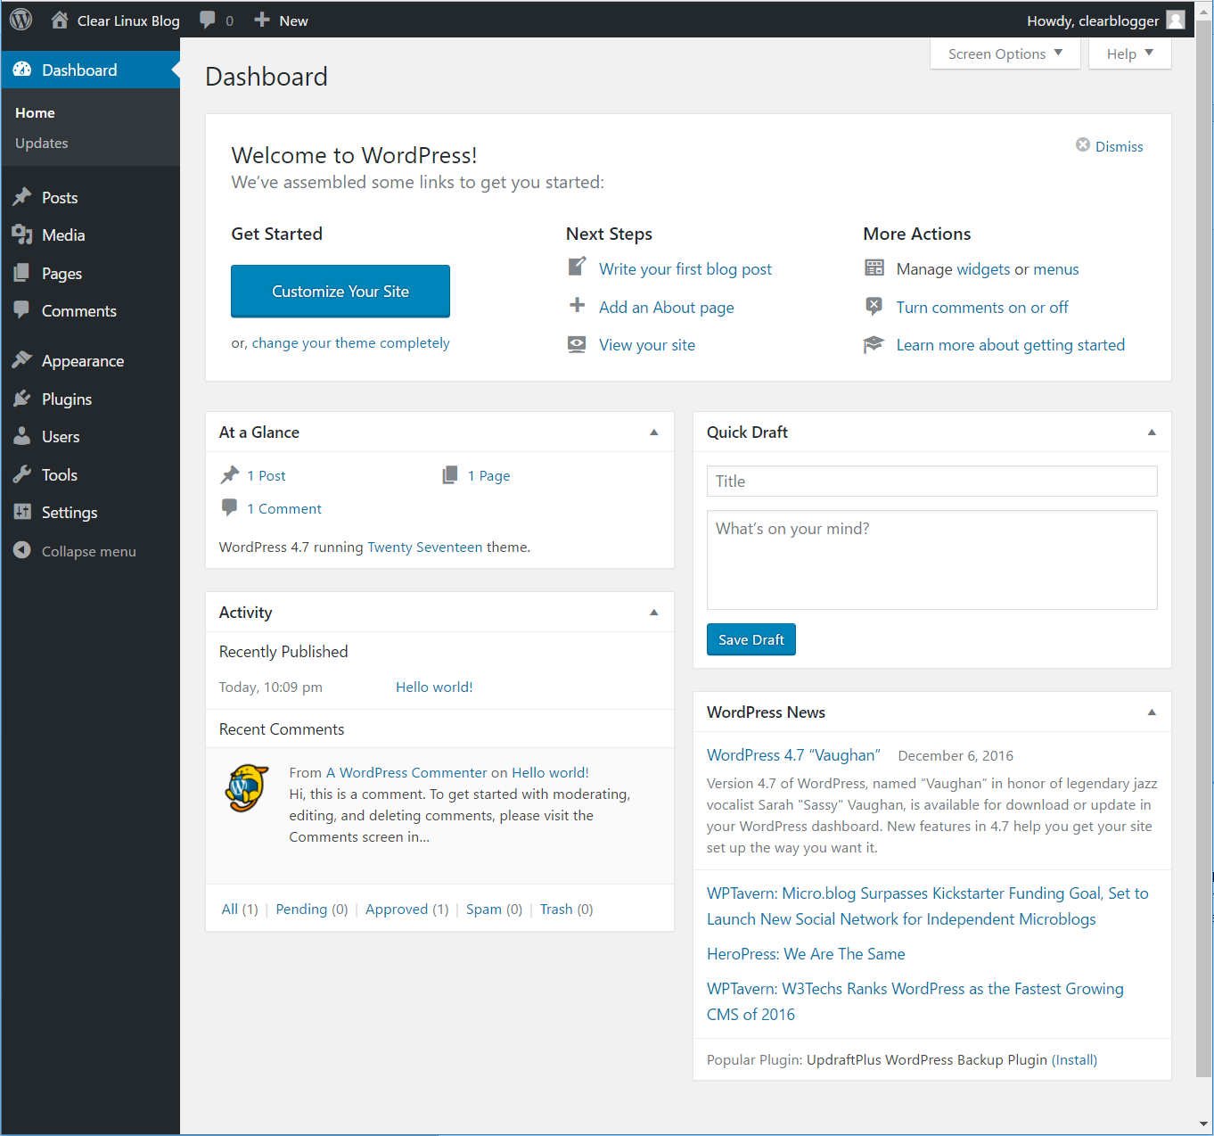The width and height of the screenshot is (1214, 1136).
Task: Click the Dashboard menu item in sidebar
Action: click(91, 70)
